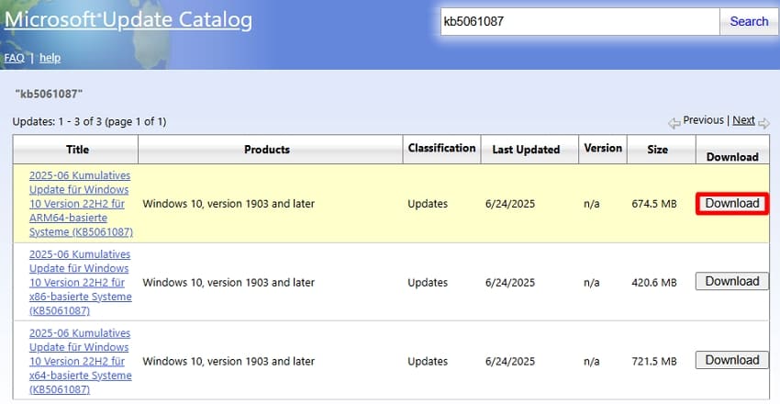Click the Updates classification in the x86 row
Image resolution: width=780 pixels, height=404 pixels.
(428, 283)
